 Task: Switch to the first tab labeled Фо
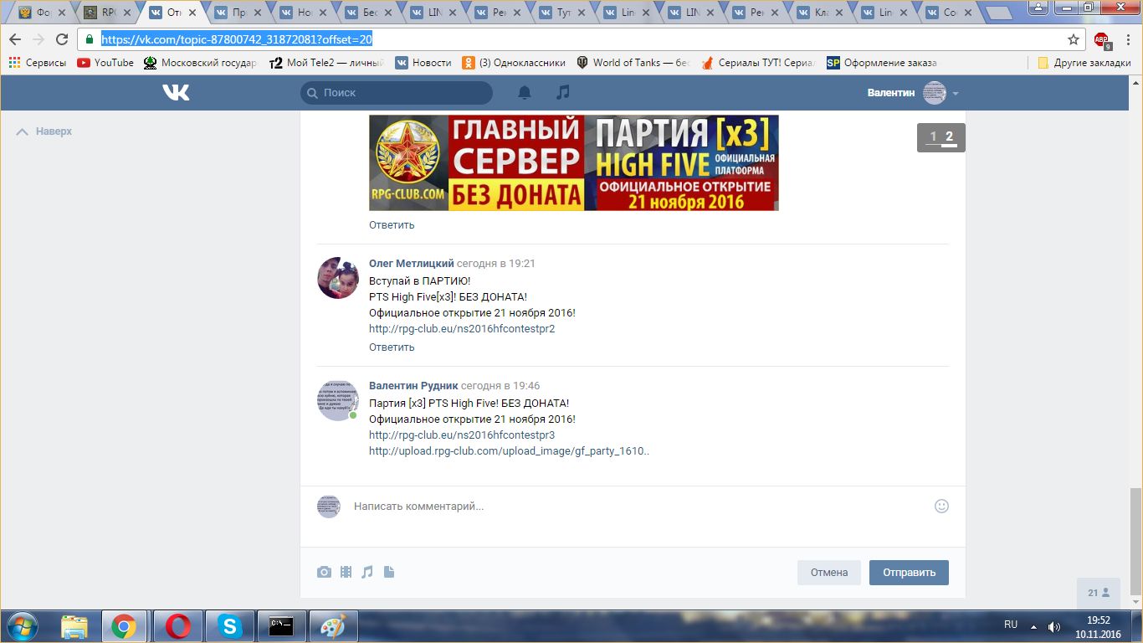pyautogui.click(x=43, y=13)
